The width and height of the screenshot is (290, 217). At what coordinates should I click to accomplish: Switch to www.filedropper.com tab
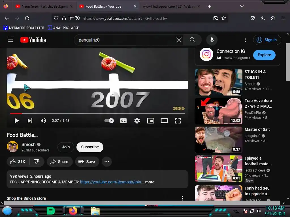pyautogui.click(x=171, y=6)
